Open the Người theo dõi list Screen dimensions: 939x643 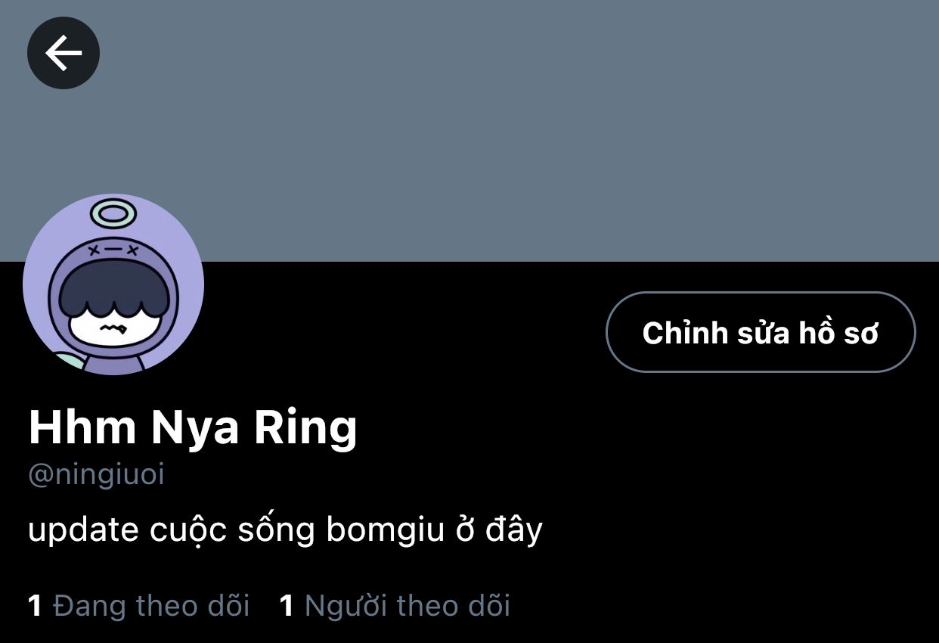click(395, 606)
